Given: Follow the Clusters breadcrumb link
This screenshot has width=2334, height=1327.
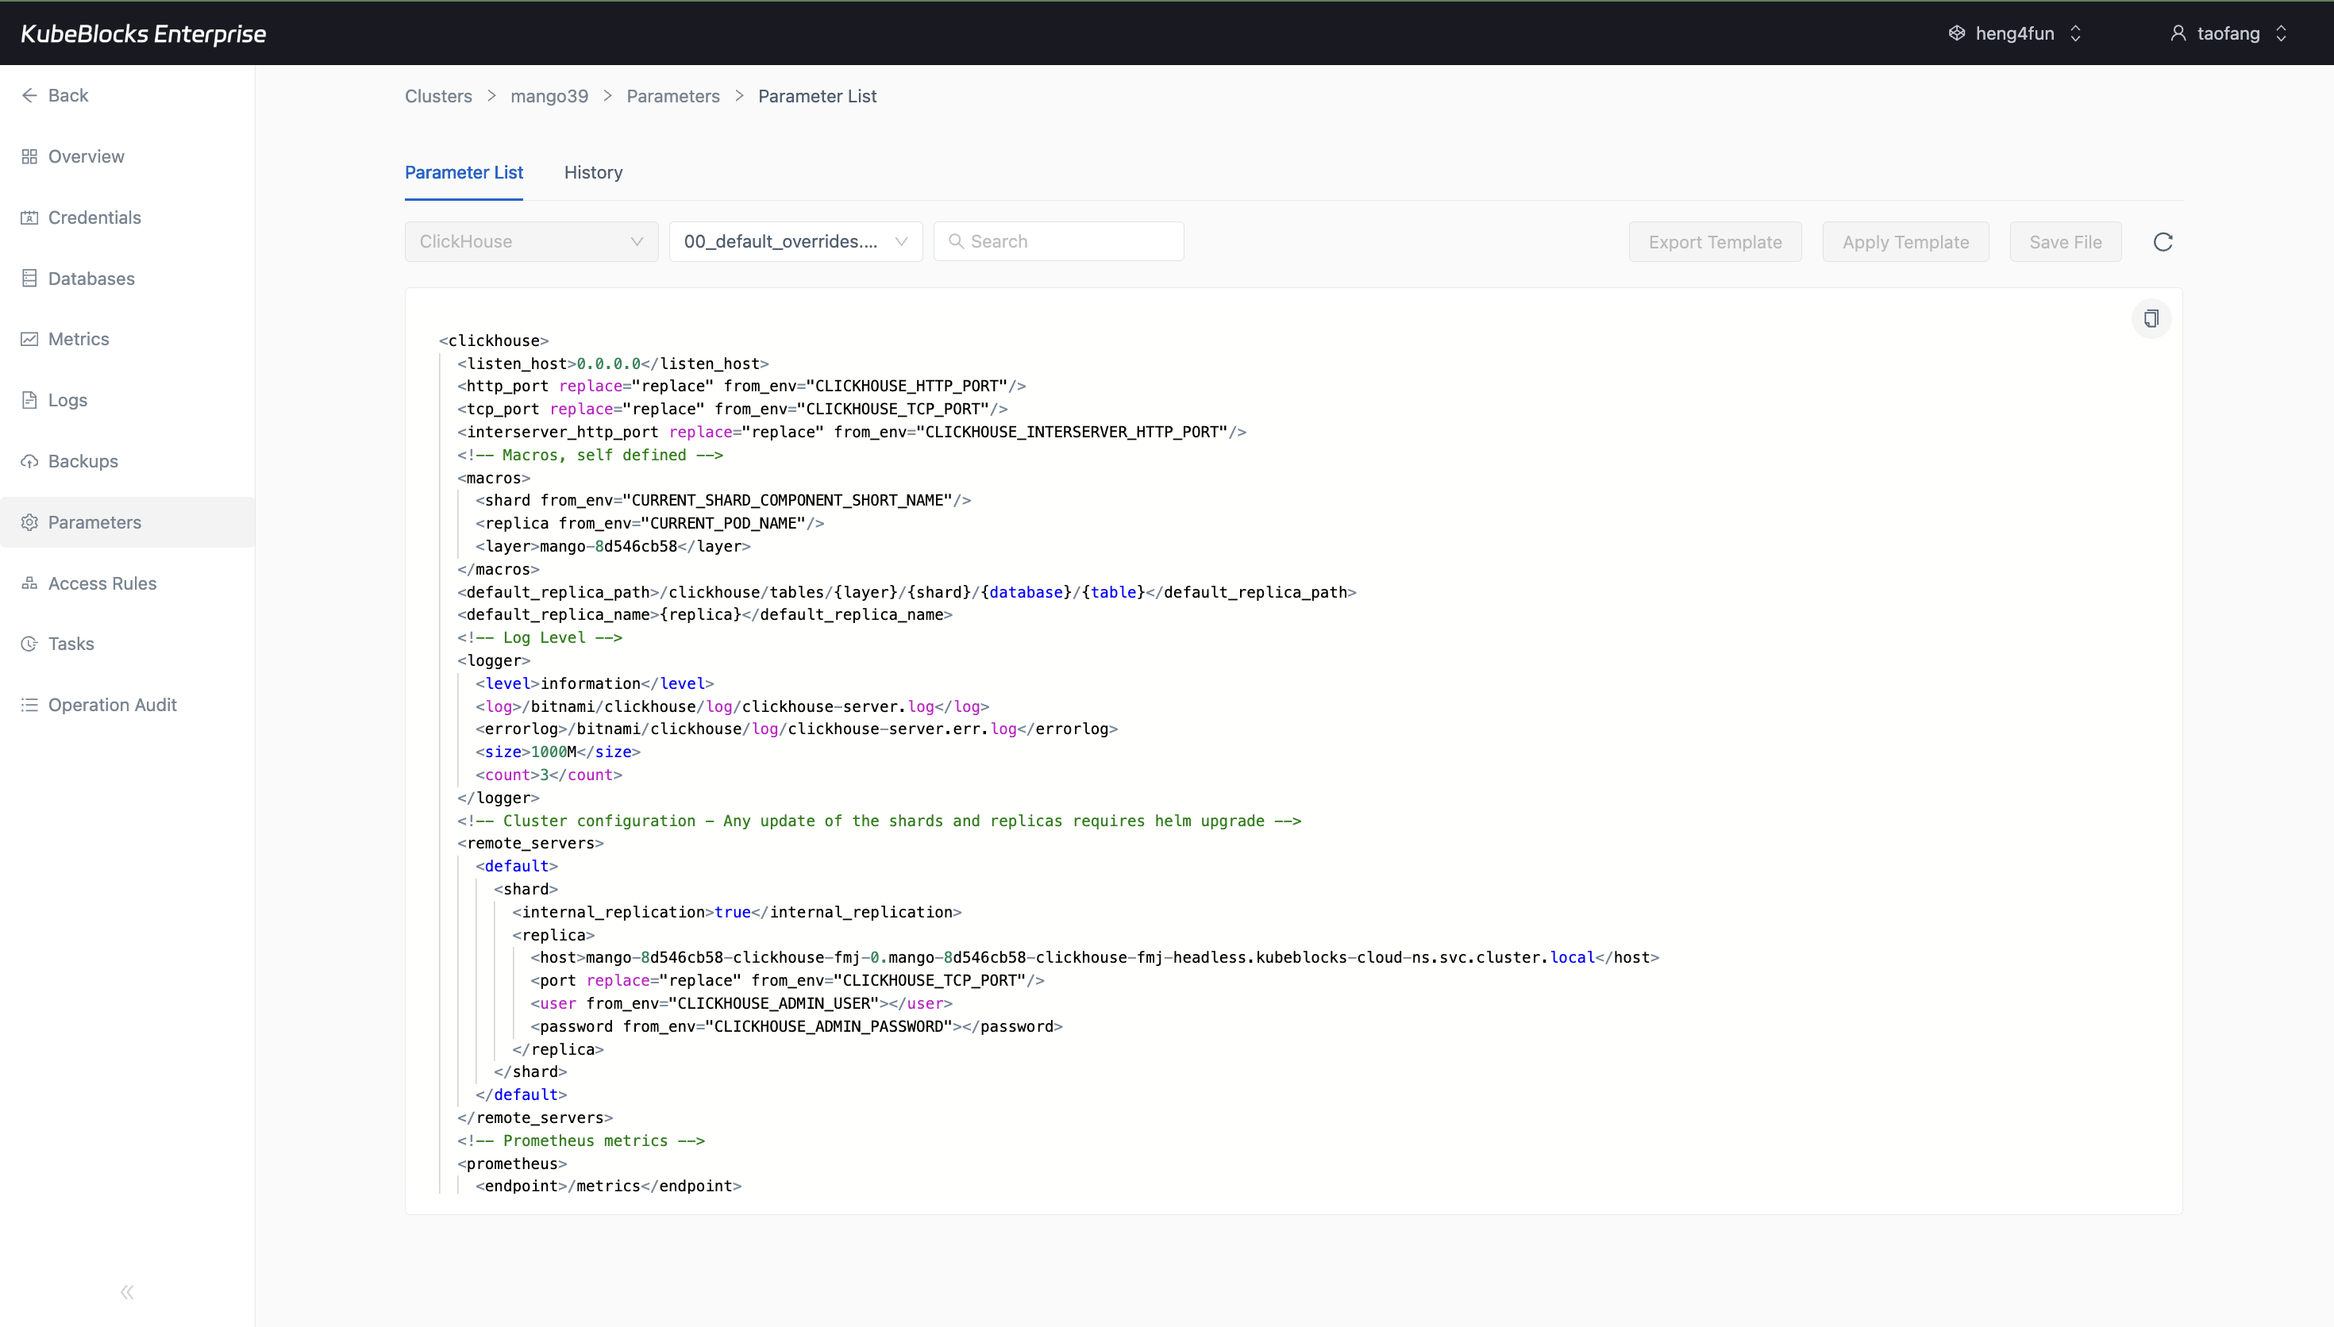Looking at the screenshot, I should (x=438, y=97).
